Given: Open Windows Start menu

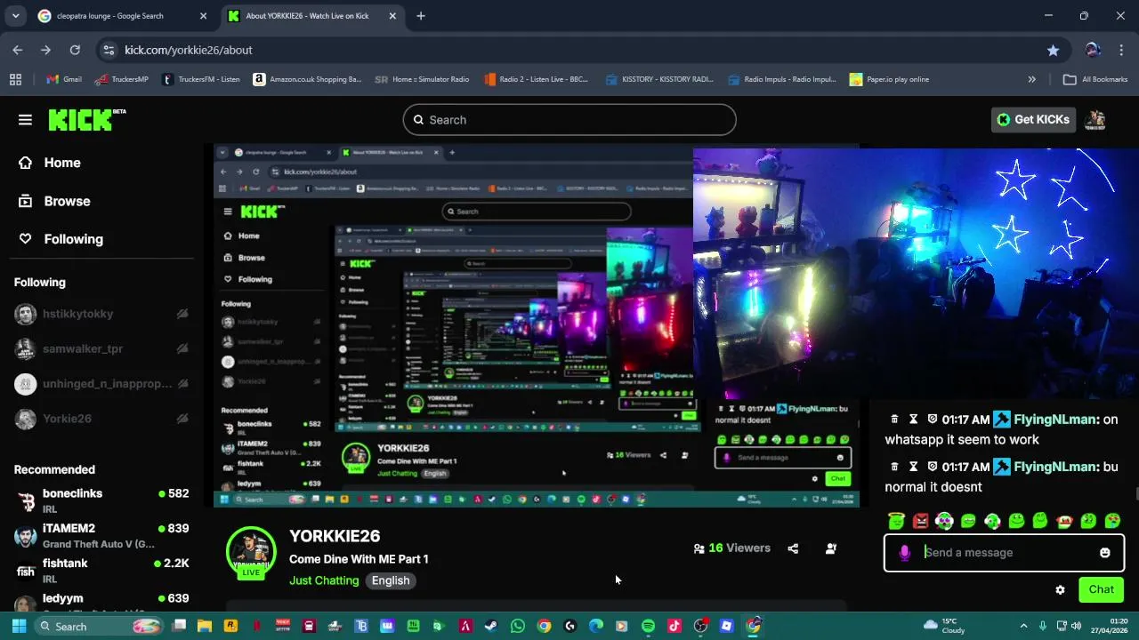Looking at the screenshot, I should coord(19,626).
